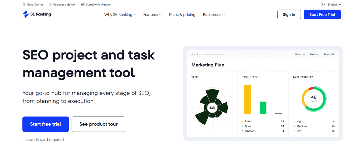Toggle the Ignored legend entry
363x166 pixels.
click(249, 131)
